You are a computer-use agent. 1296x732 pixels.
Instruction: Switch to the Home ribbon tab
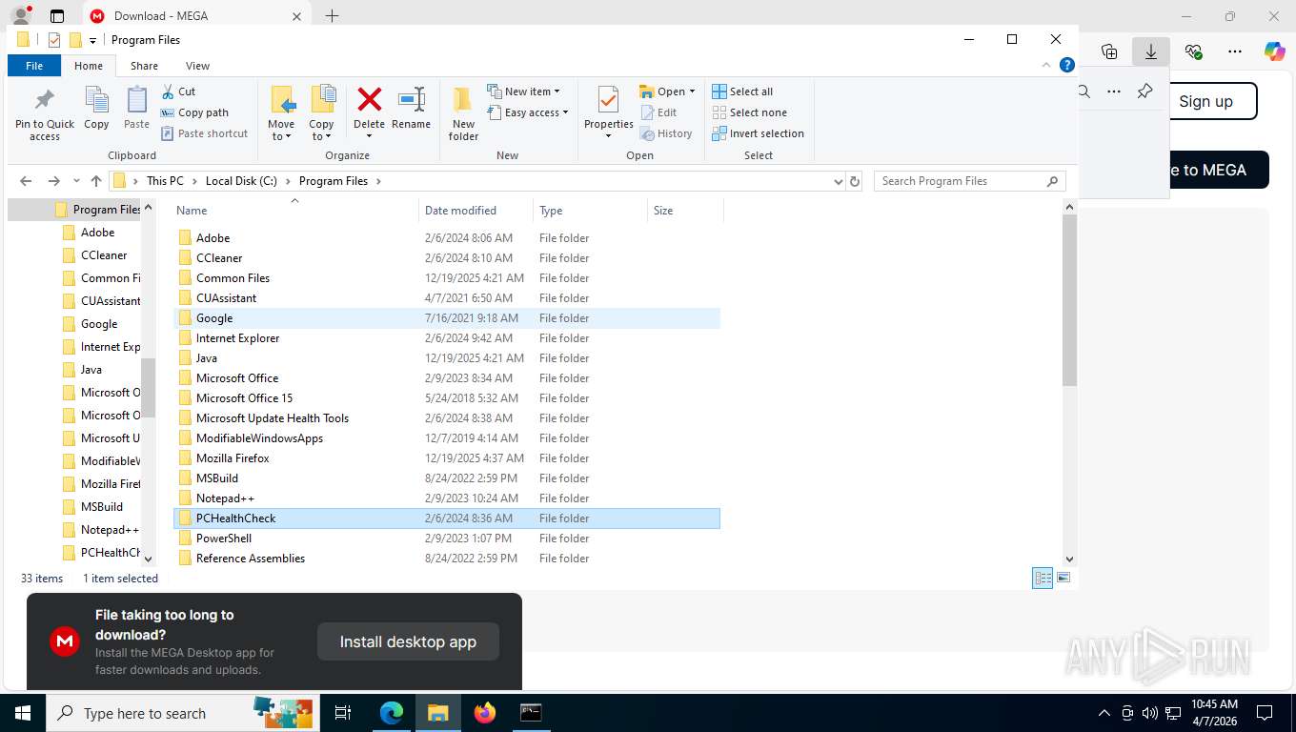pos(89,66)
